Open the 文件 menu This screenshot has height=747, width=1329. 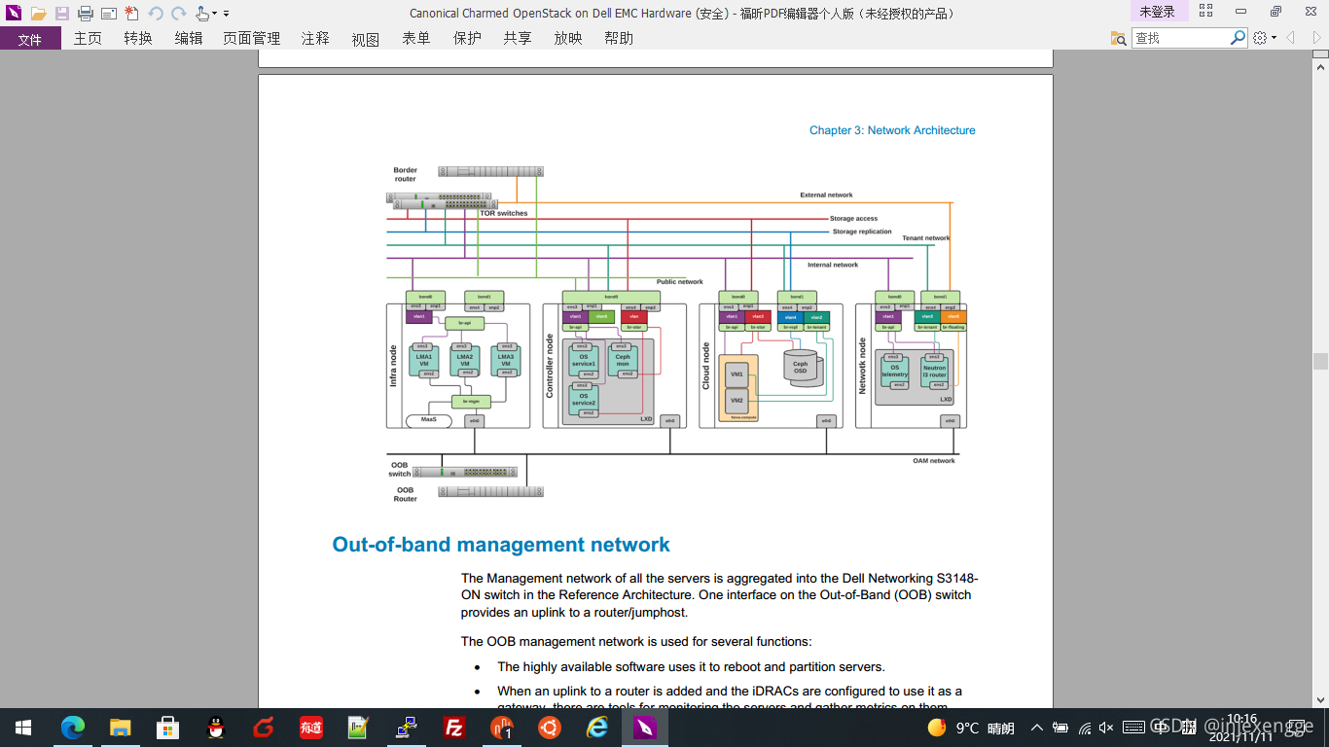tap(30, 39)
